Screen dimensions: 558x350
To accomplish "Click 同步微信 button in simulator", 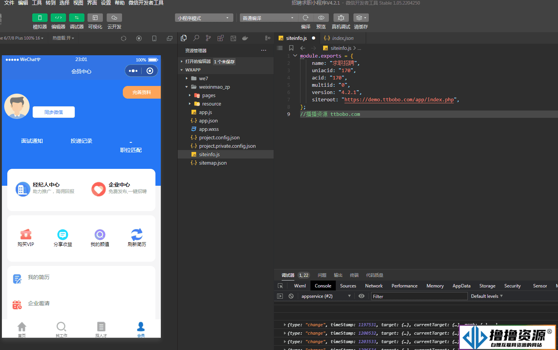I will pyautogui.click(x=54, y=112).
